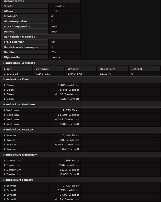Select the Schrott resource column header
The width and height of the screenshot is (161, 202).
click(137, 69)
